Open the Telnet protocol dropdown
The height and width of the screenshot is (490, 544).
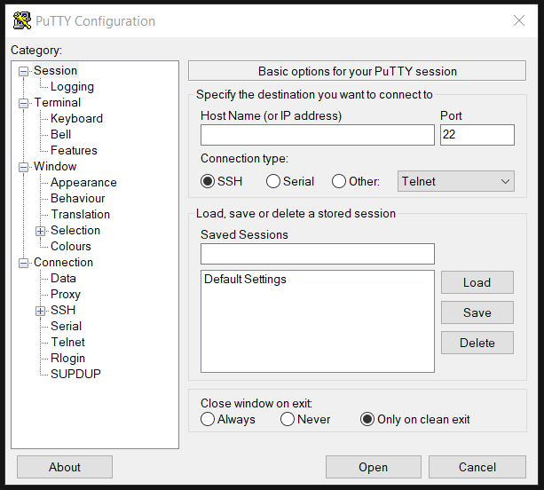click(456, 181)
